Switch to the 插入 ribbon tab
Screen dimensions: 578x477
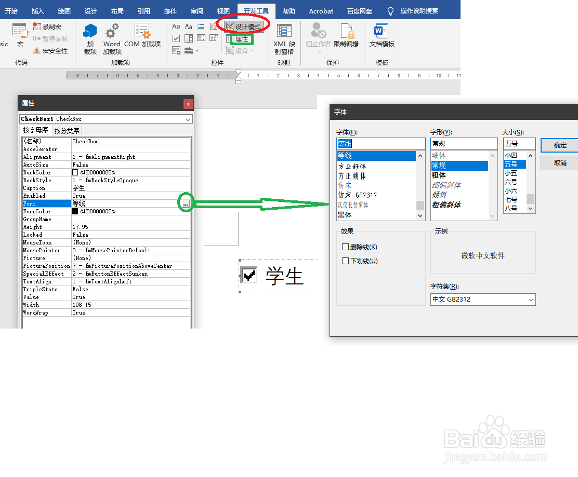pos(37,11)
